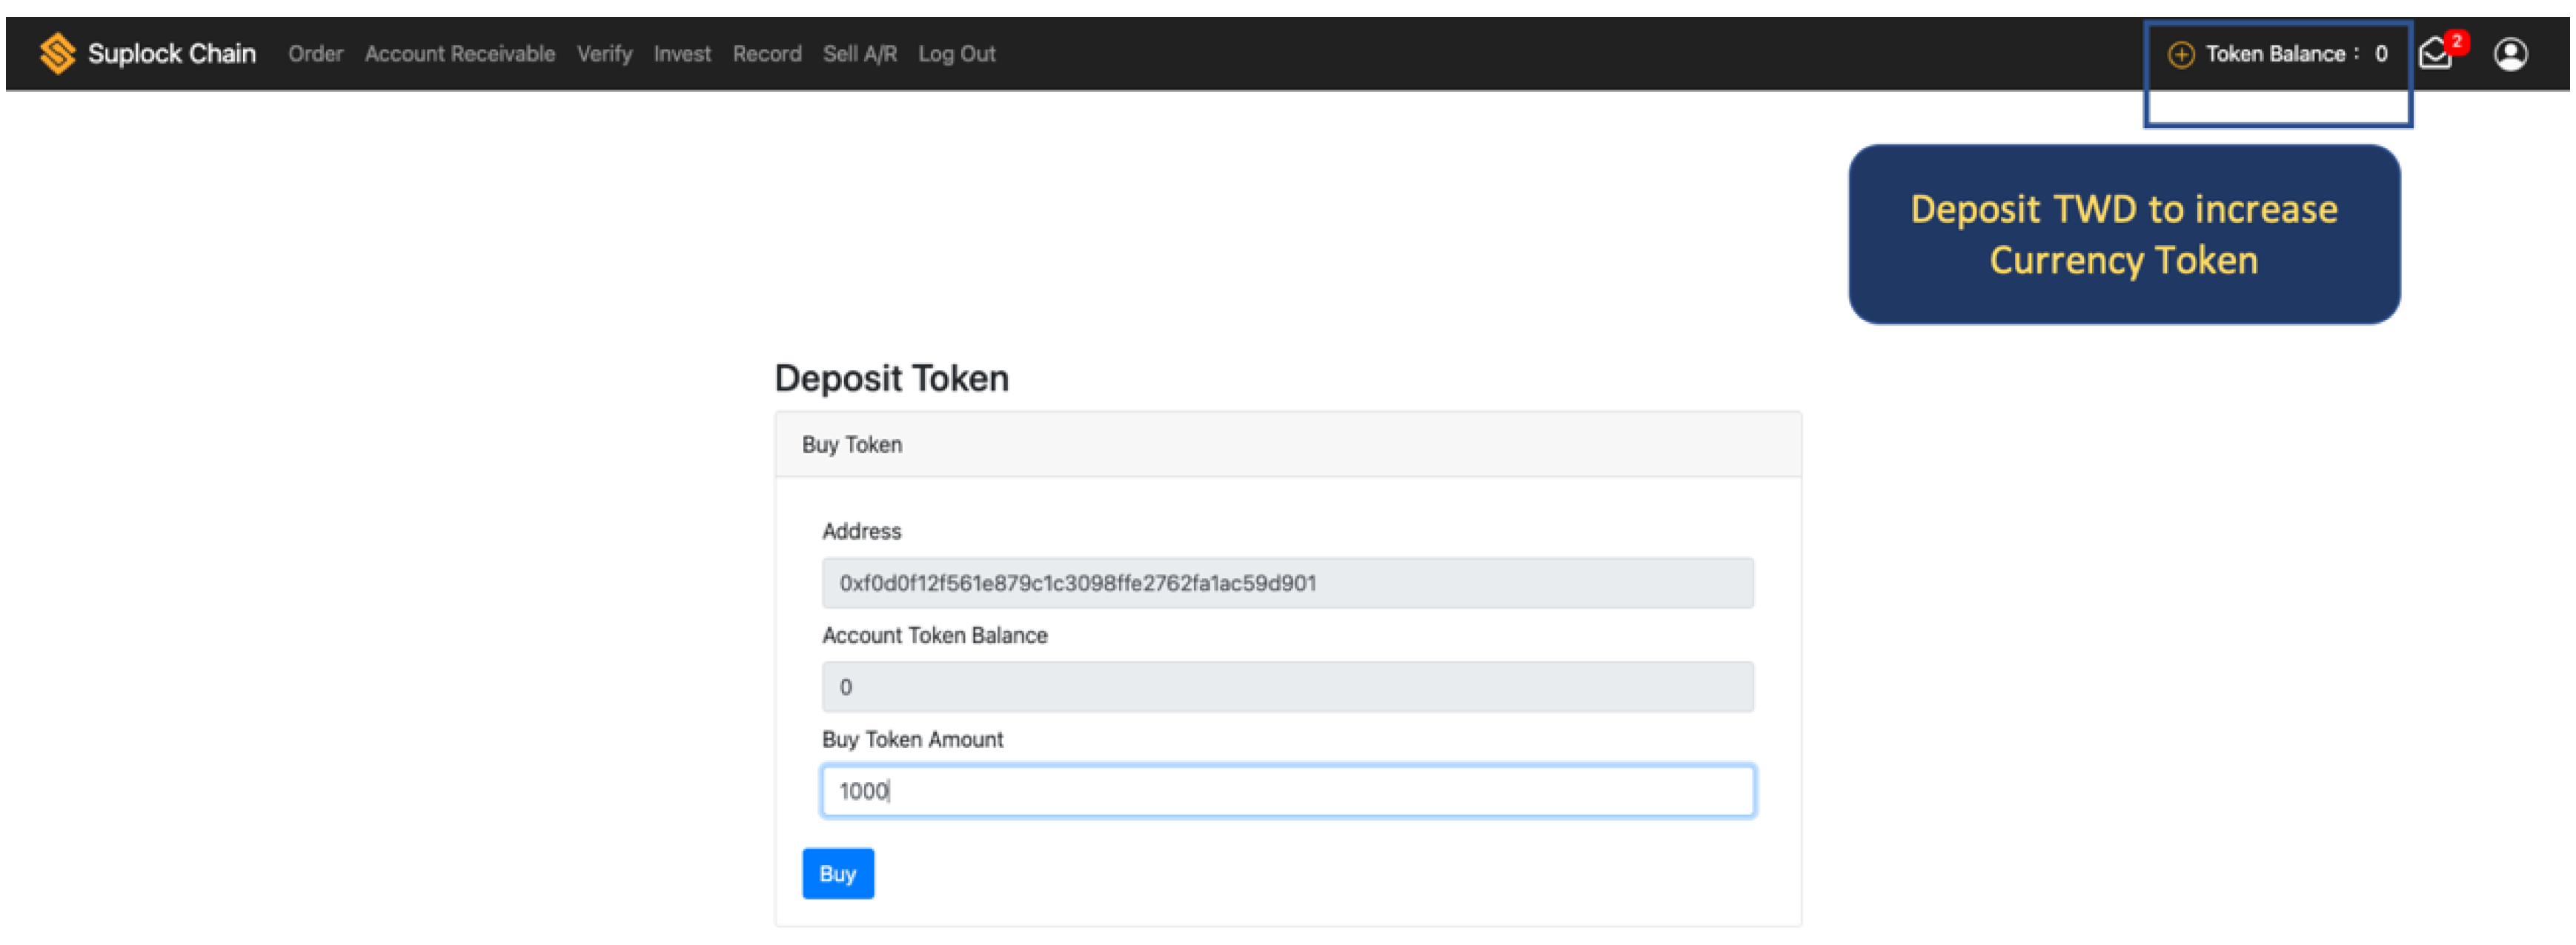
Task: Navigate to the Invest page
Action: coord(682,54)
